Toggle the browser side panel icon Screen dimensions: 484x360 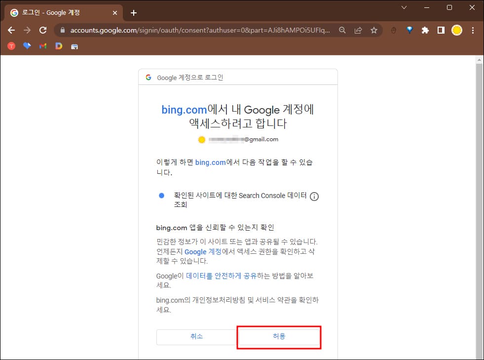point(441,30)
